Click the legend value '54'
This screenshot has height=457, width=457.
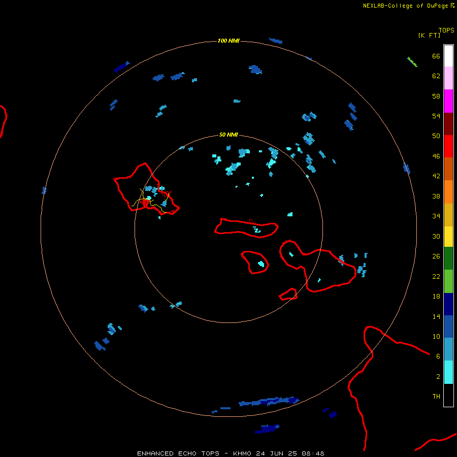point(436,116)
